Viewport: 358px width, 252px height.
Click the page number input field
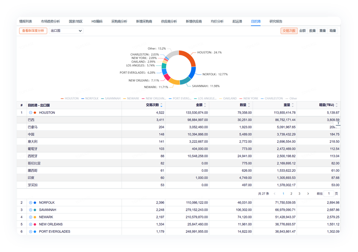pyautogui.click(x=329, y=194)
